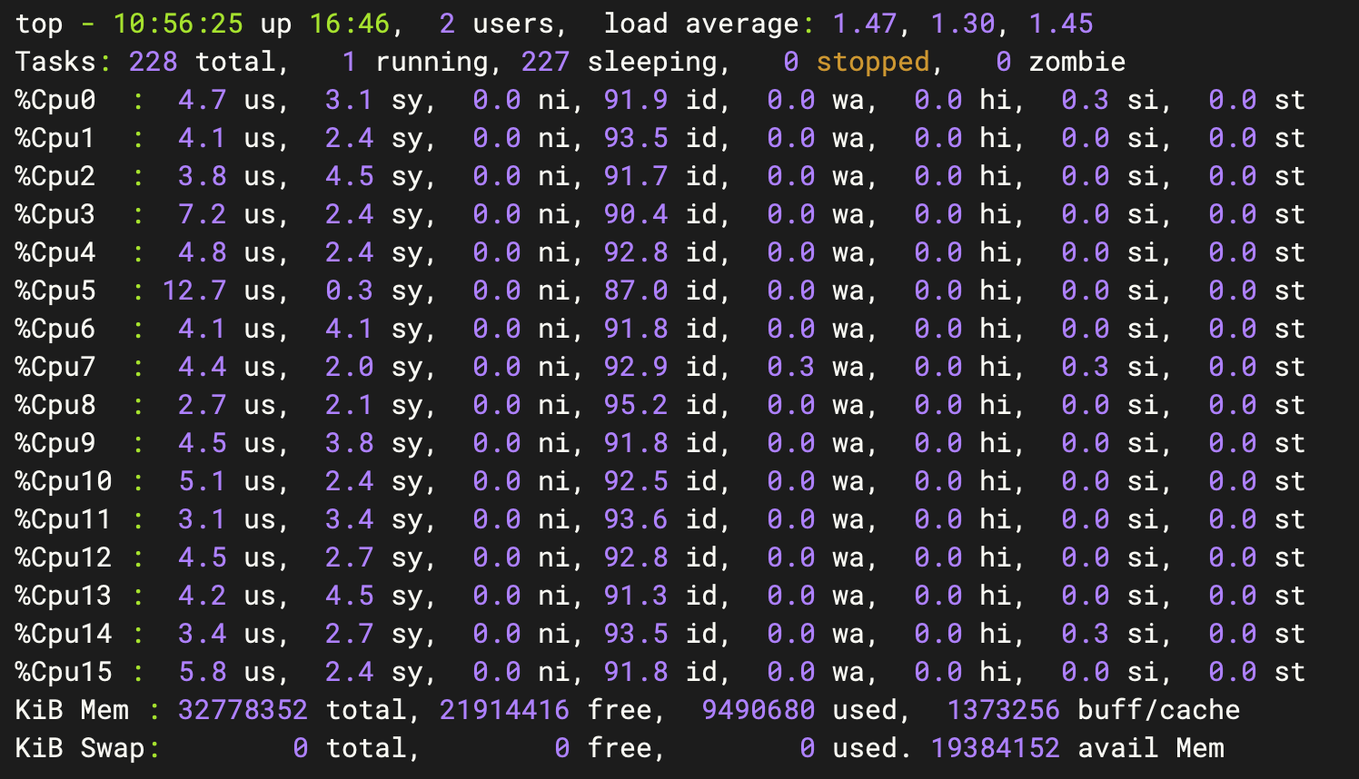
Task: Click the %Cpu2 label
Action: coord(55,176)
